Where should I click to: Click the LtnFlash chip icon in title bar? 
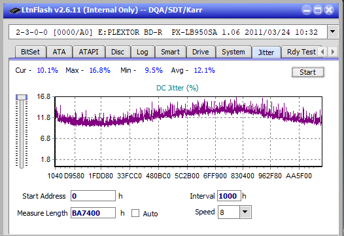[x=15, y=10]
